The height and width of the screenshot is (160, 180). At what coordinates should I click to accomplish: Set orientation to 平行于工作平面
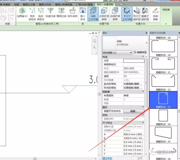(127, 14)
